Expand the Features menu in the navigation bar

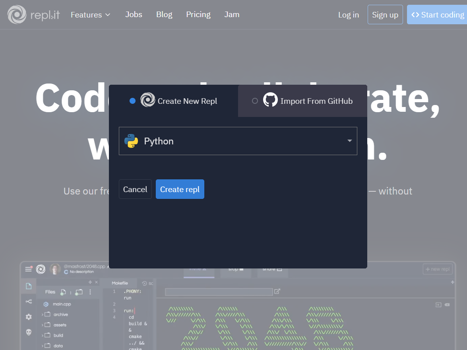click(90, 15)
